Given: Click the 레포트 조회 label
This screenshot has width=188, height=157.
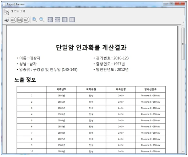Looking at the screenshot, I should point(18,11).
